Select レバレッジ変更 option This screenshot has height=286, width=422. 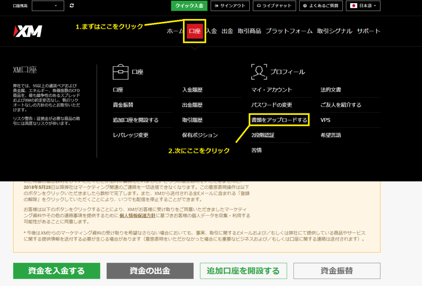pos(131,135)
